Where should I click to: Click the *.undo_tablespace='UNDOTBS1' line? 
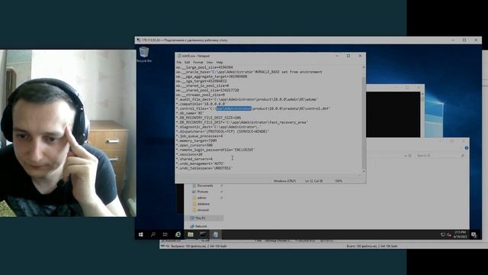pos(204,168)
